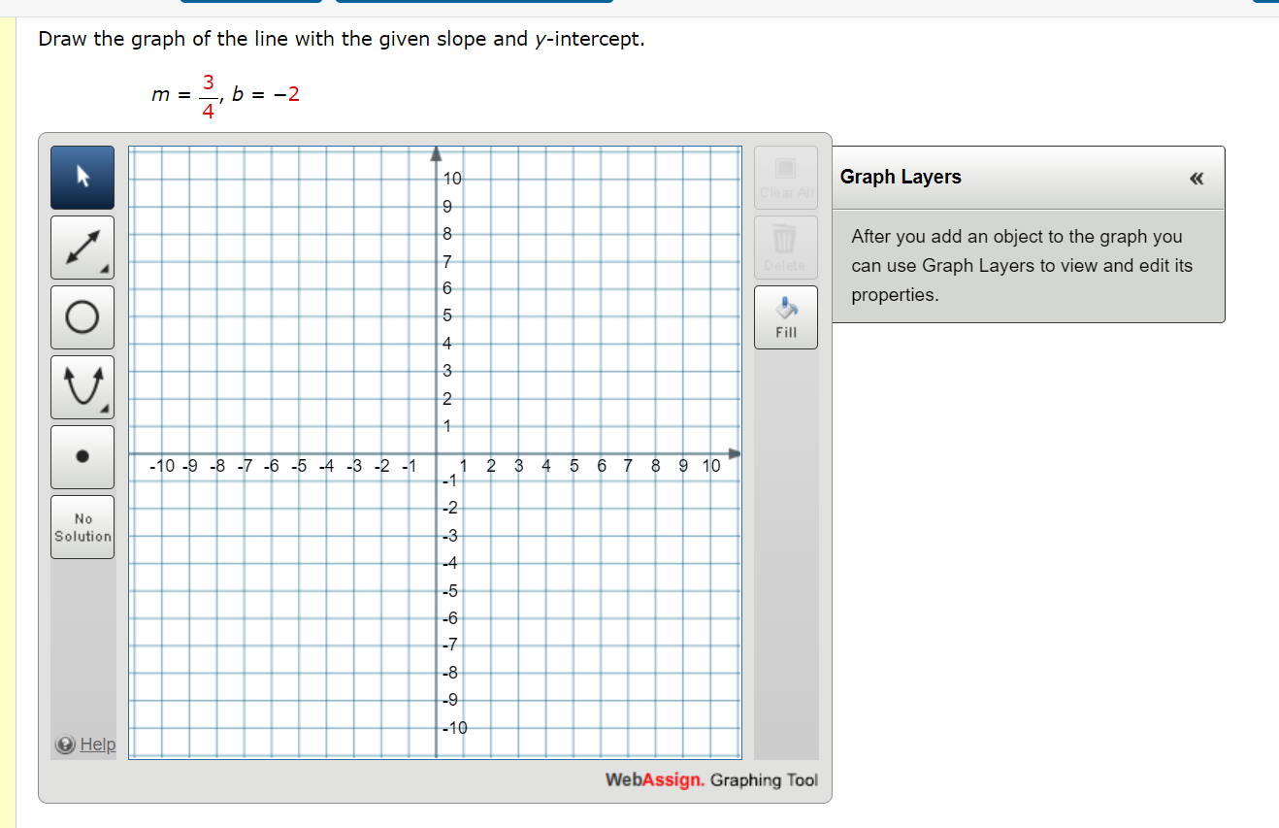Switch to the leftmost browser tab
Viewport: 1279px width, 828px height.
click(250, 4)
